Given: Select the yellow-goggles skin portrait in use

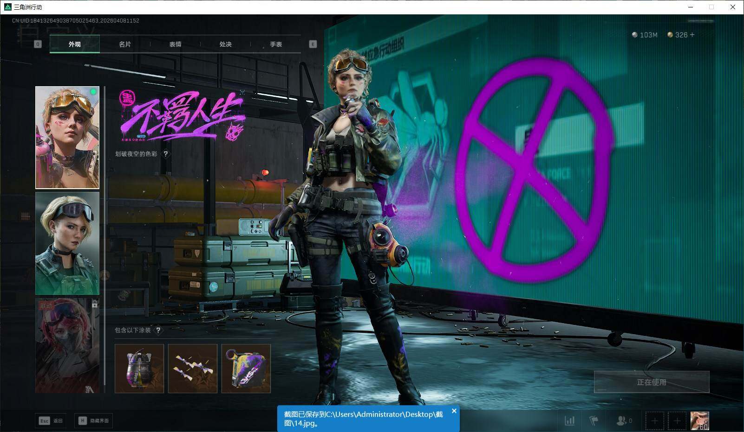Looking at the screenshot, I should (x=67, y=138).
